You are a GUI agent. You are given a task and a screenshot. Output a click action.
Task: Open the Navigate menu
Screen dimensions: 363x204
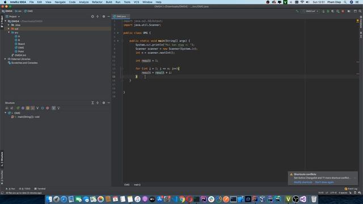pyautogui.click(x=60, y=2)
